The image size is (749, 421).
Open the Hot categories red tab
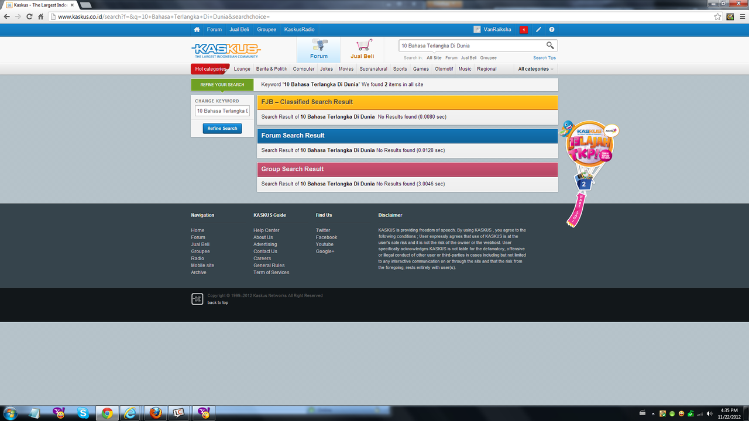point(211,69)
